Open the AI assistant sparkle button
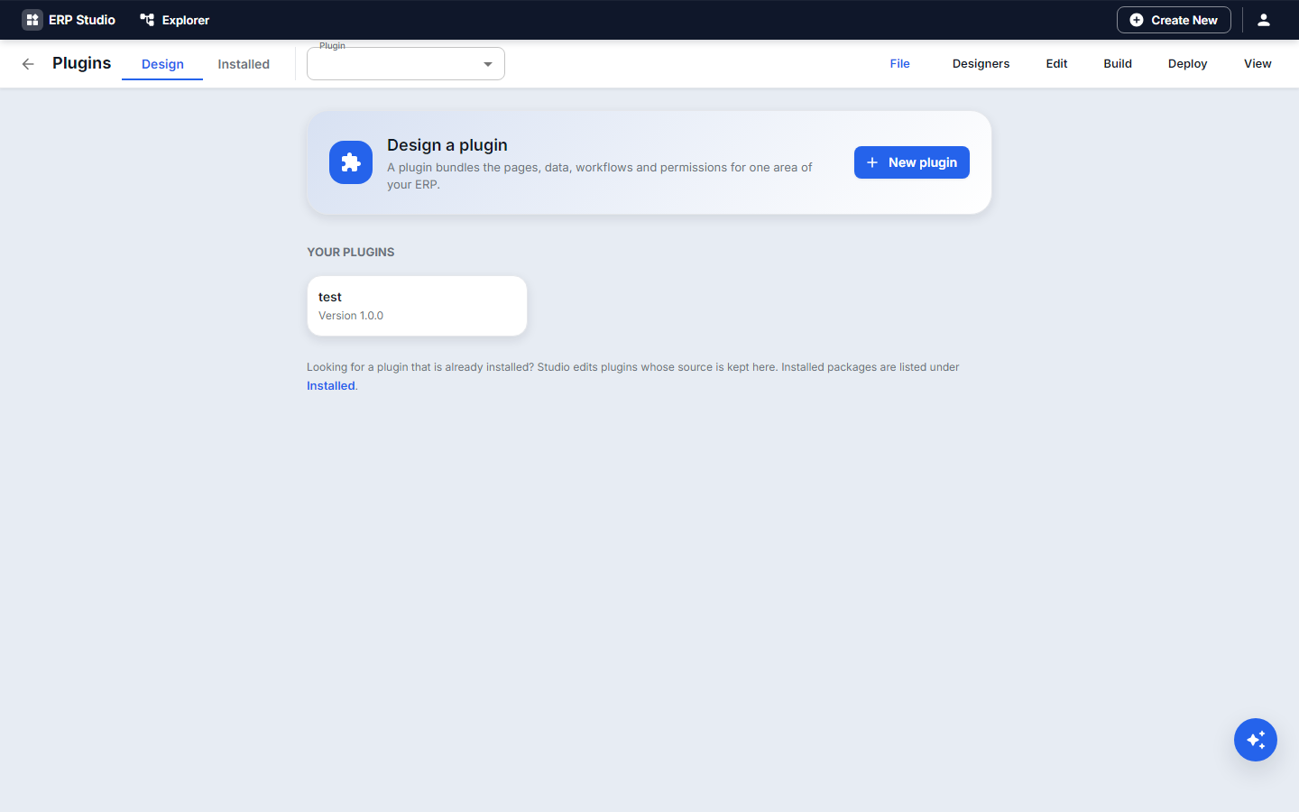 (1256, 740)
